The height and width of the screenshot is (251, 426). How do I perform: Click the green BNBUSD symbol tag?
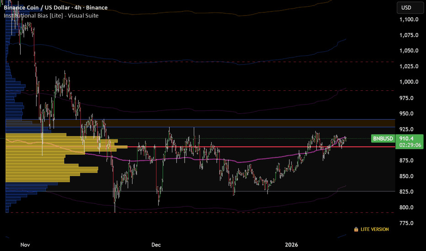(383, 138)
